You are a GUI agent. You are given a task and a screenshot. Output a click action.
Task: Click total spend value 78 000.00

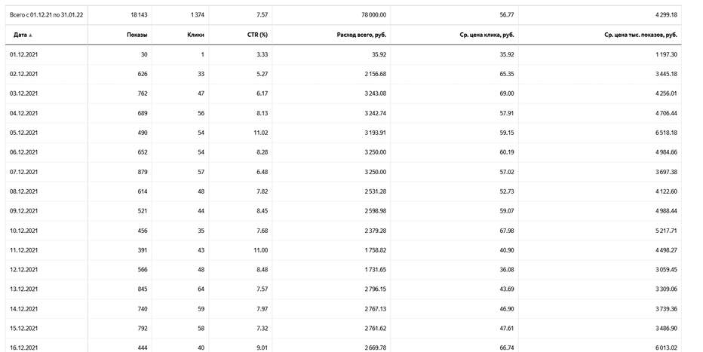[373, 15]
